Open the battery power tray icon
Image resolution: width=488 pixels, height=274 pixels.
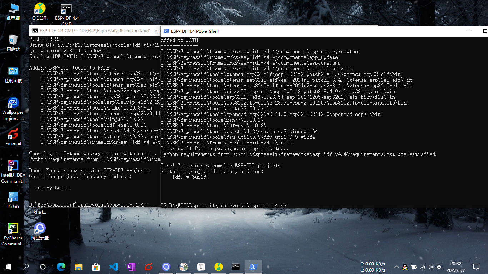[x=414, y=267]
